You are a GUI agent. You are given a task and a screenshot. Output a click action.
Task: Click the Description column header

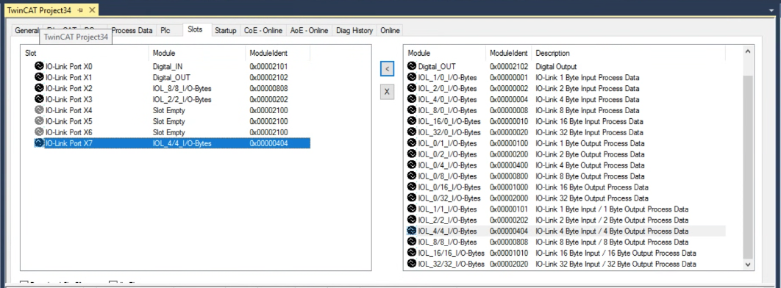[x=629, y=53]
